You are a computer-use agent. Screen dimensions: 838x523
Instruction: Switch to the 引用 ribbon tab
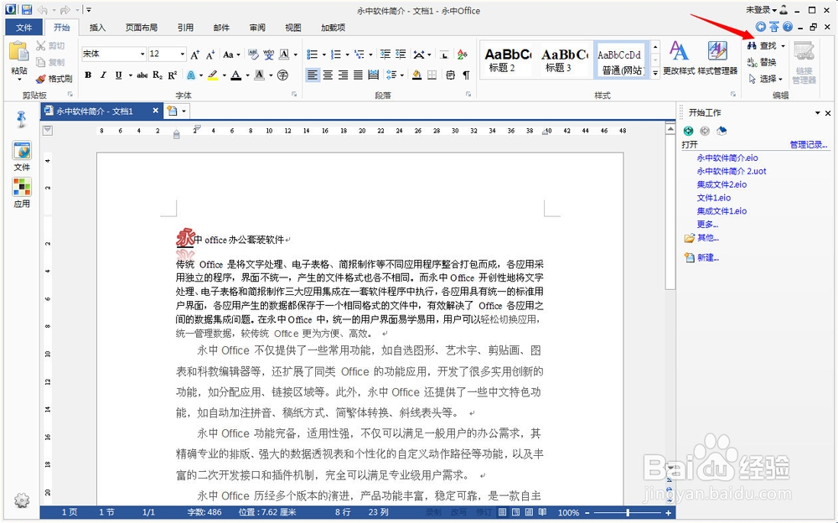[185, 28]
